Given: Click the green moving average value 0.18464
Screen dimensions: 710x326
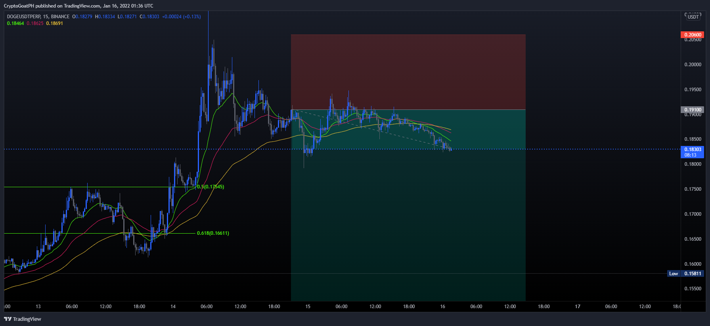Looking at the screenshot, I should tap(15, 23).
